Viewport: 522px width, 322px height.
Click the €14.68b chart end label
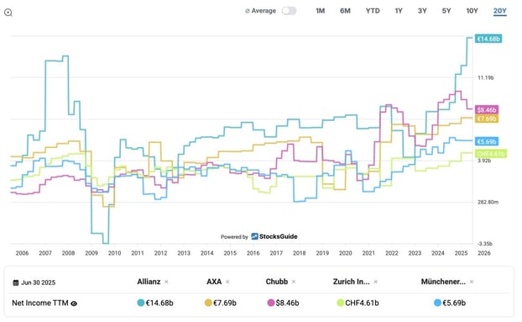coord(488,39)
